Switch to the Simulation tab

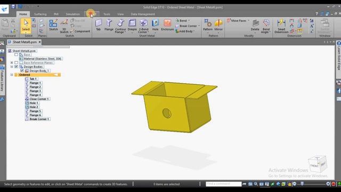click(x=72, y=14)
